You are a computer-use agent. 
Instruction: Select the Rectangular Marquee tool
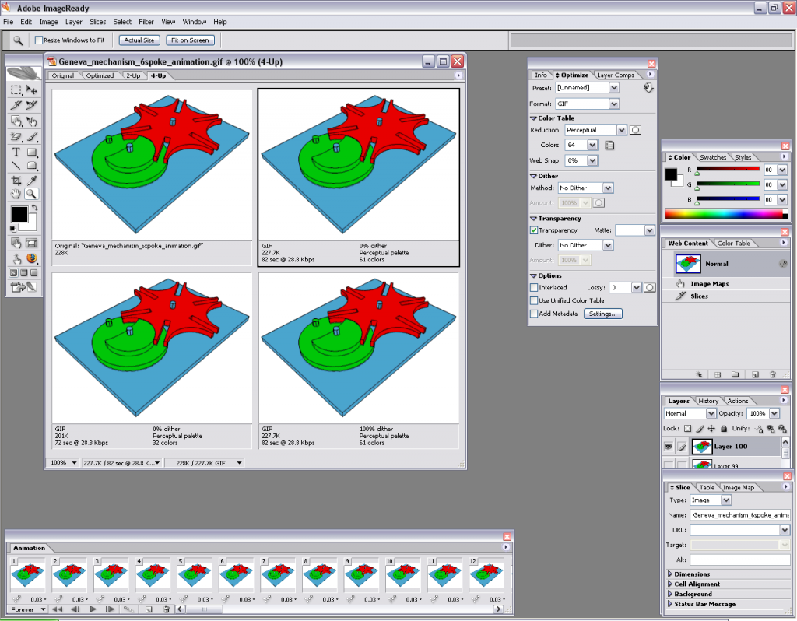click(16, 90)
